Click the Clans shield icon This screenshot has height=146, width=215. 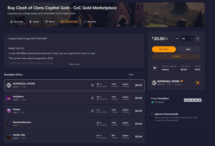tap(31, 22)
